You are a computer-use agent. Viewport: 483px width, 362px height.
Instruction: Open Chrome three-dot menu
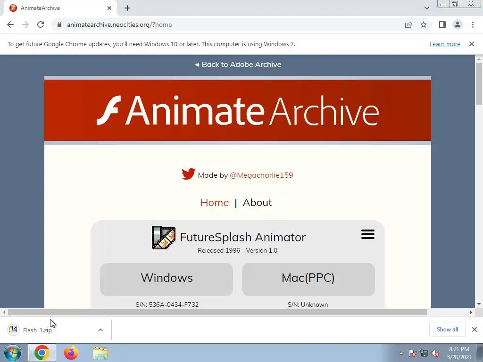click(x=473, y=25)
